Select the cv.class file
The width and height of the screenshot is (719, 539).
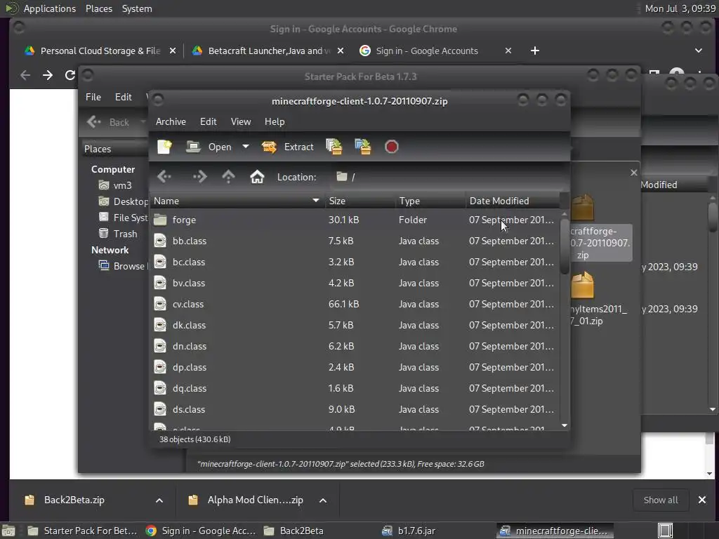pyautogui.click(x=355, y=304)
